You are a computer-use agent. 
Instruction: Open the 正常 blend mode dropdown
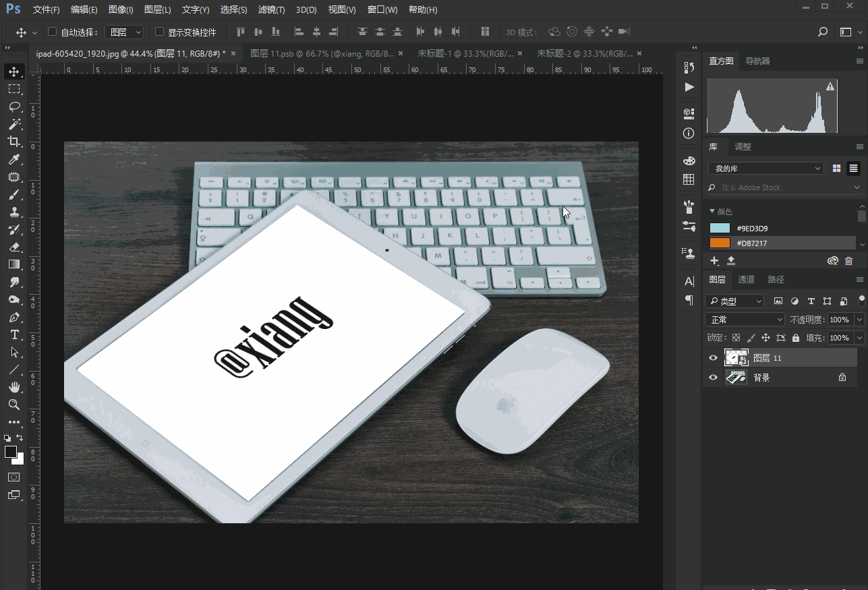(745, 320)
